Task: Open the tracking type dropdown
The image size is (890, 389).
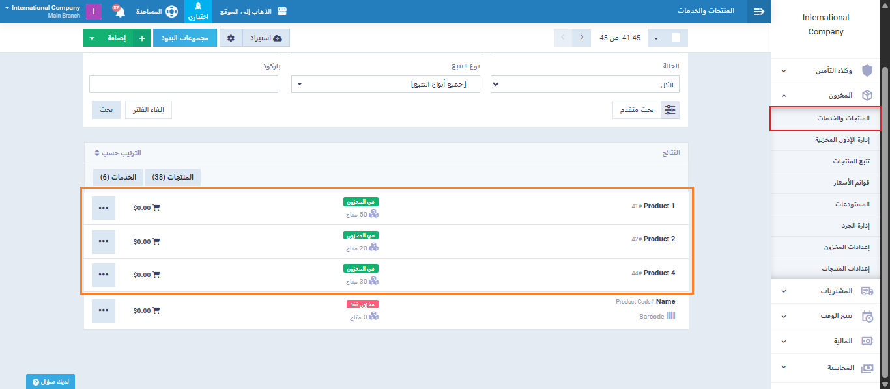Action: [x=385, y=85]
